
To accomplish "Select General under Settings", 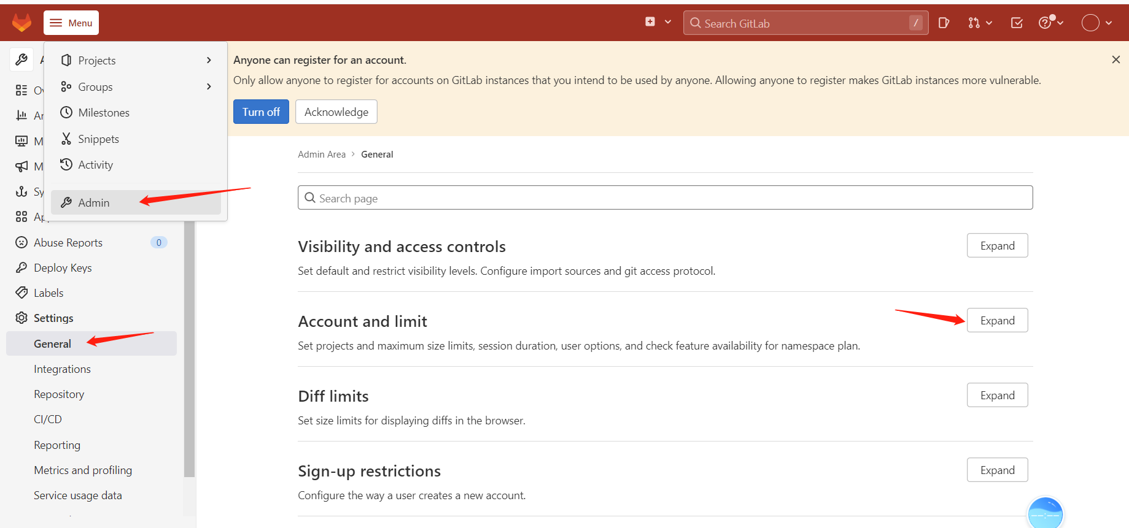I will (91, 343).
